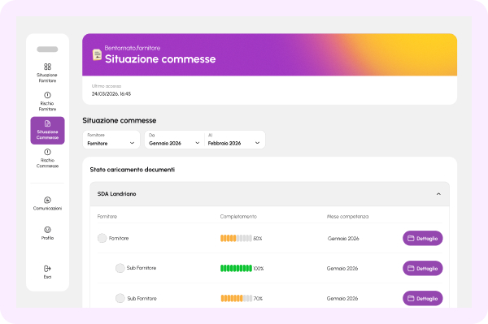Click the last access date 24/03/2026, 16:45
This screenshot has height=324, width=488.
pyautogui.click(x=111, y=94)
